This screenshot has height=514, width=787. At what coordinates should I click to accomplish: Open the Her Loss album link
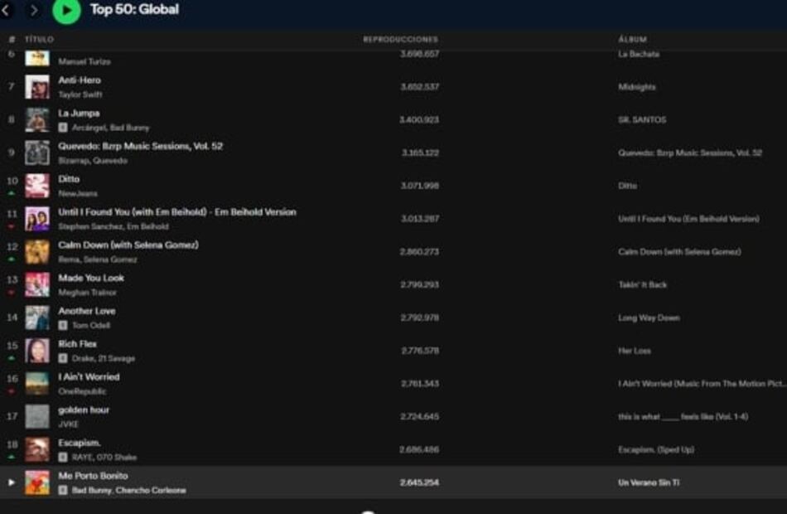pos(635,351)
